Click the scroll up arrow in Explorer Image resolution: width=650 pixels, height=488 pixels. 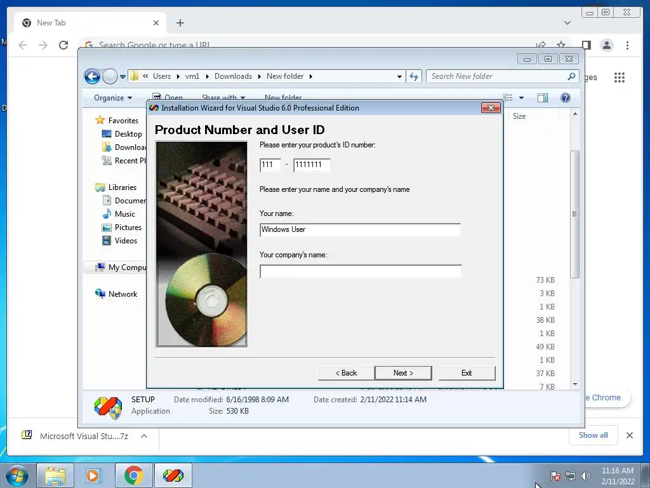pyautogui.click(x=575, y=114)
